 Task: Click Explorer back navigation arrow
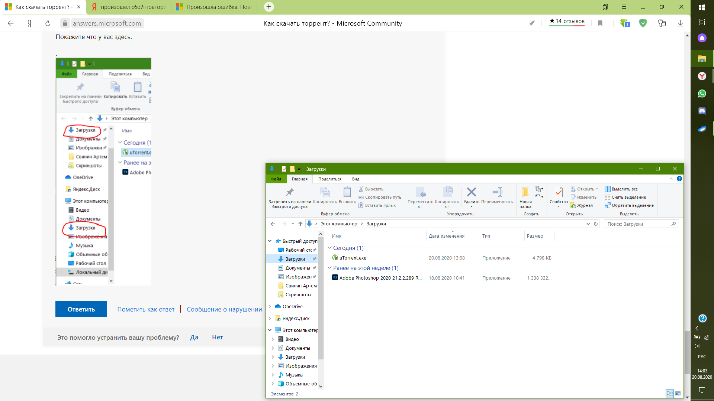point(273,224)
